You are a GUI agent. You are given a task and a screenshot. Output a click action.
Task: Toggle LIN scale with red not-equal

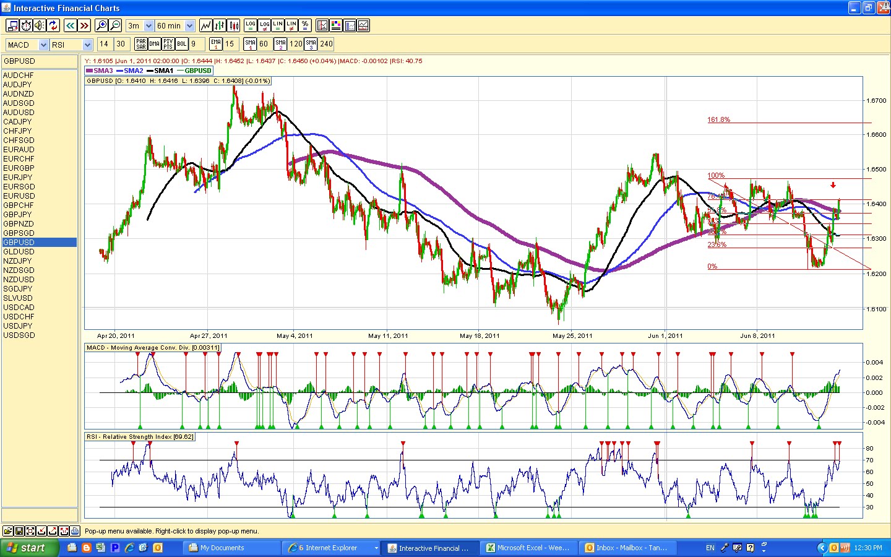(291, 25)
